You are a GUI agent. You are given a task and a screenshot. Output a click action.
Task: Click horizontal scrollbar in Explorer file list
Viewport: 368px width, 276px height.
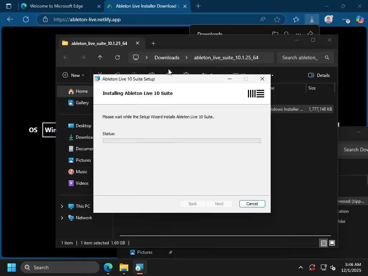225,235
